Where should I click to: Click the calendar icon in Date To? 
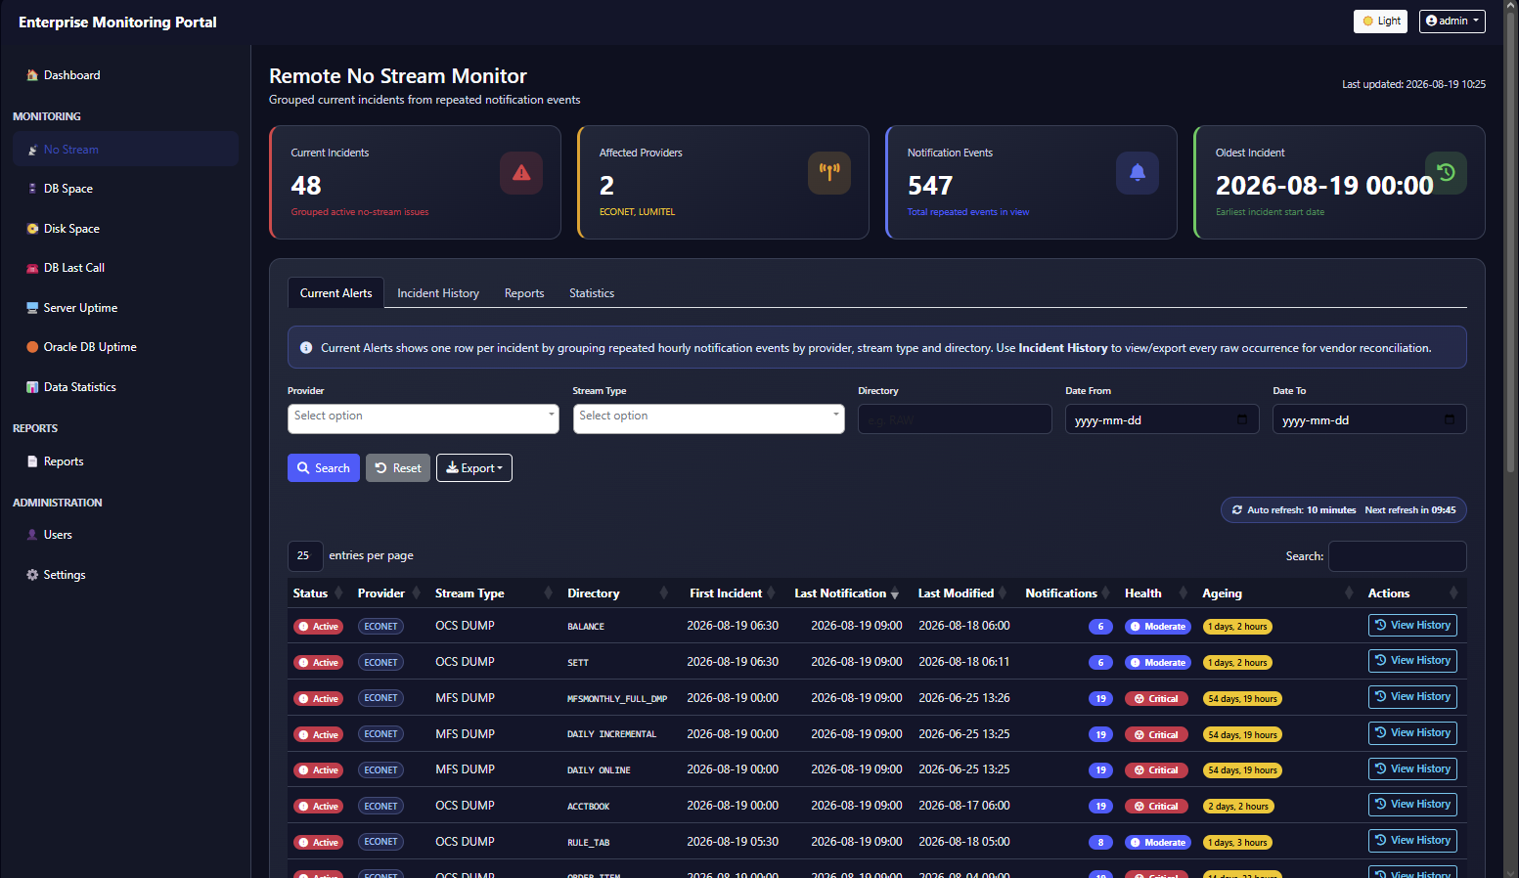point(1450,419)
